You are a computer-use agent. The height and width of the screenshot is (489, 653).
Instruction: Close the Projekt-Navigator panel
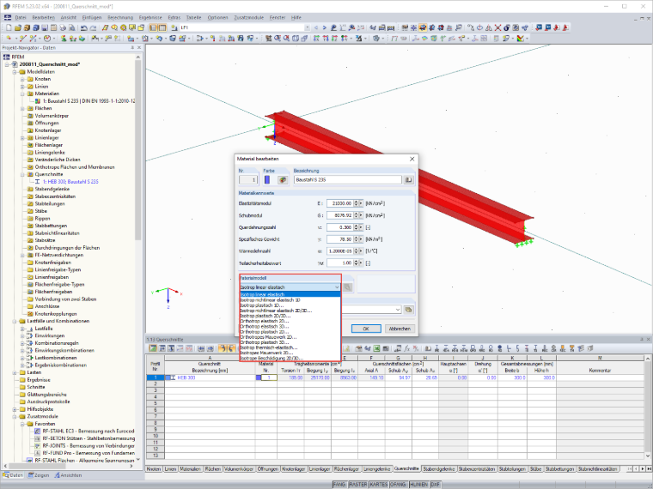pyautogui.click(x=139, y=48)
